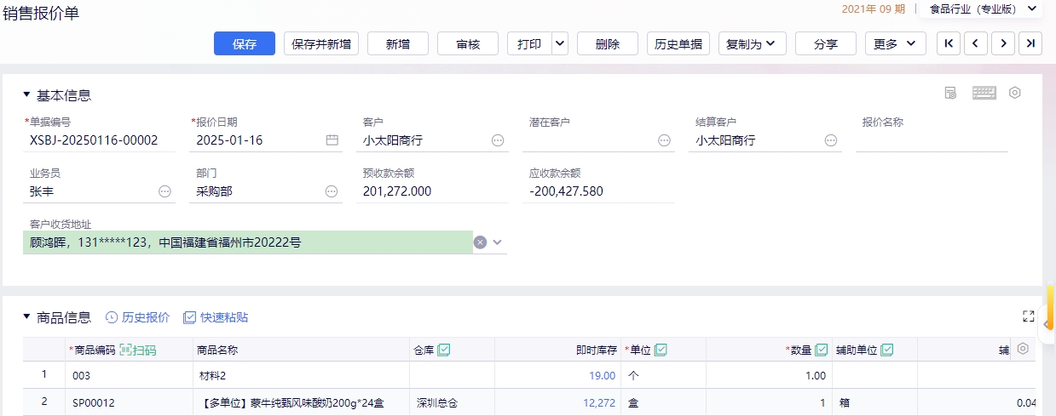1056x416 pixels.
Task: Toggle the 数量 column checkbox
Action: tap(822, 350)
